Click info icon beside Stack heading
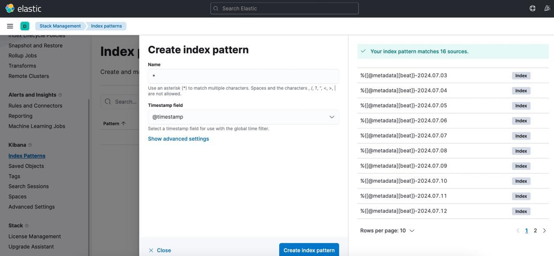This screenshot has width=554, height=256. tap(27, 226)
